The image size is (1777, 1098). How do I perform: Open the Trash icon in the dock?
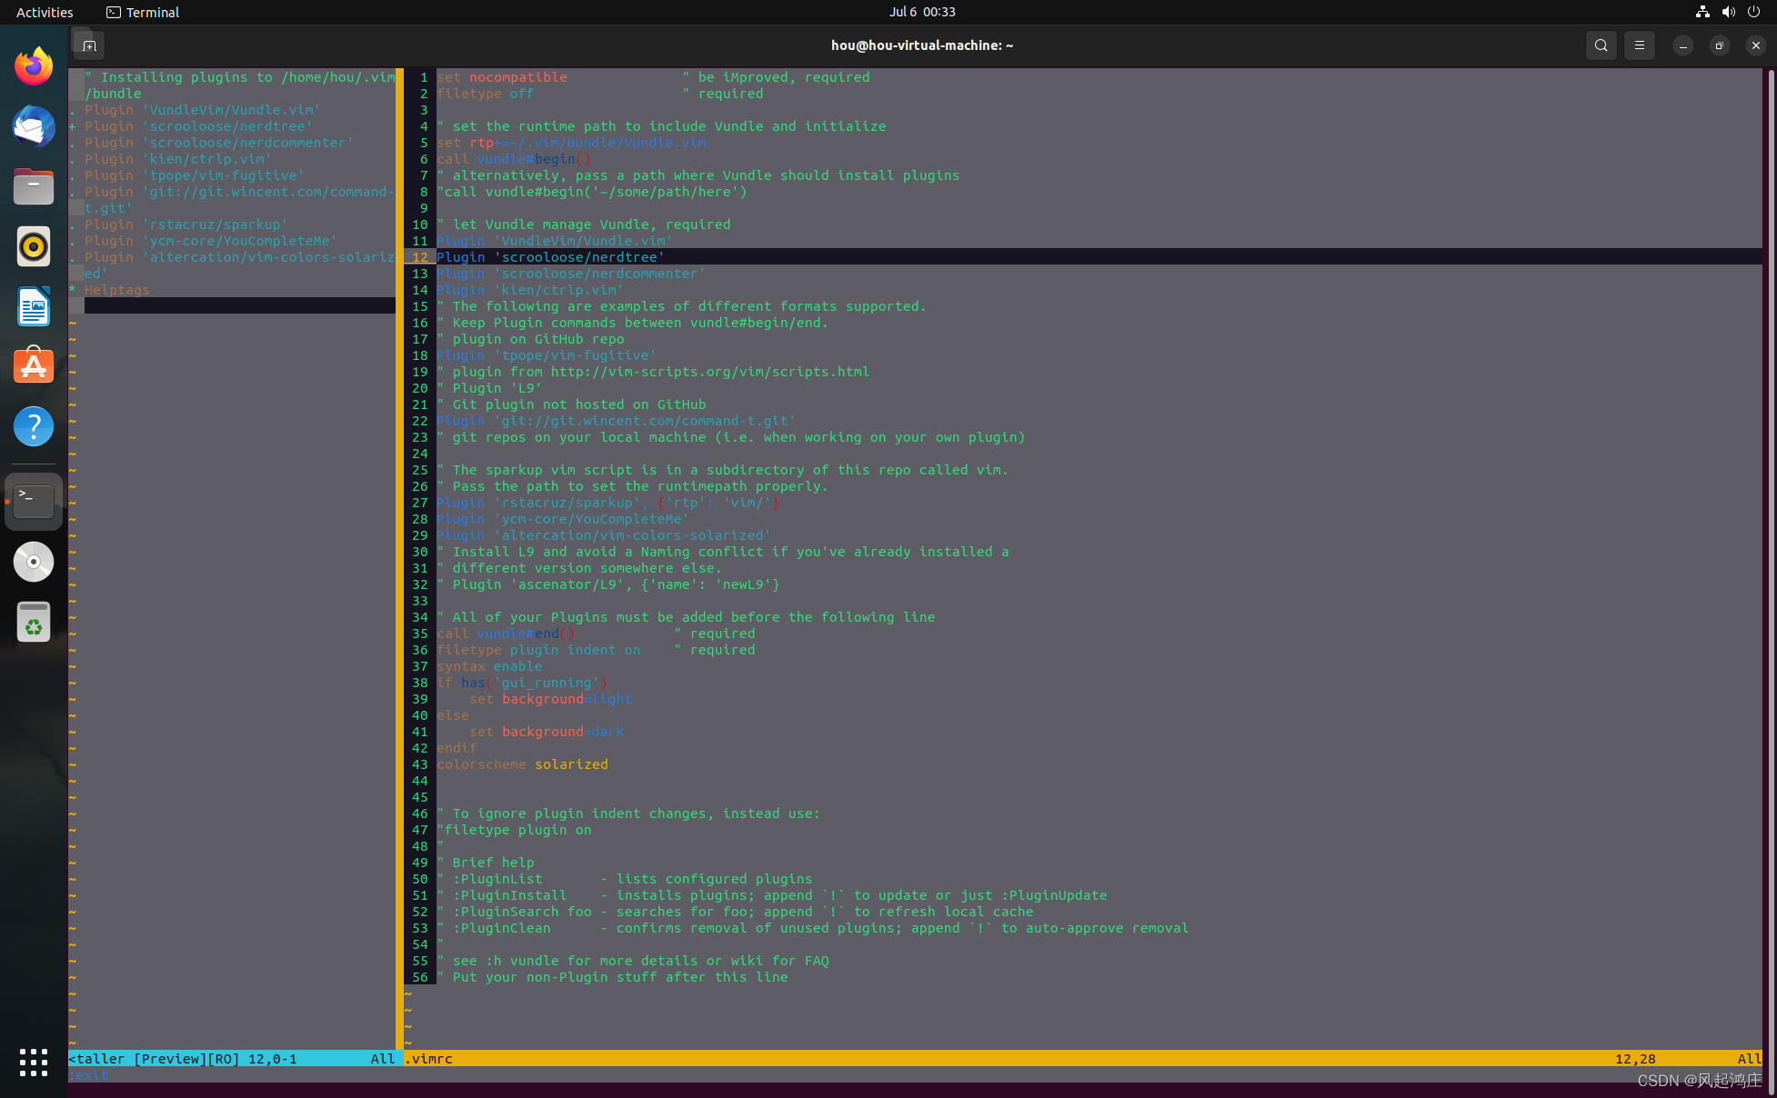coord(34,622)
